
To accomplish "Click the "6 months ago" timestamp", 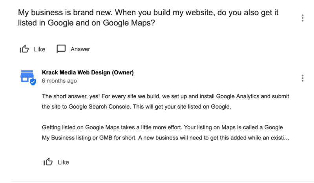I will pos(59,81).
